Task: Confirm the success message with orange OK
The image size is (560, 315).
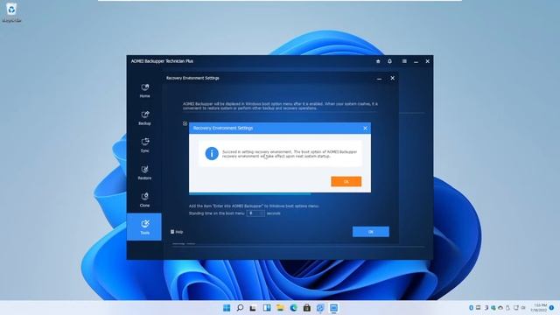Action: click(346, 181)
